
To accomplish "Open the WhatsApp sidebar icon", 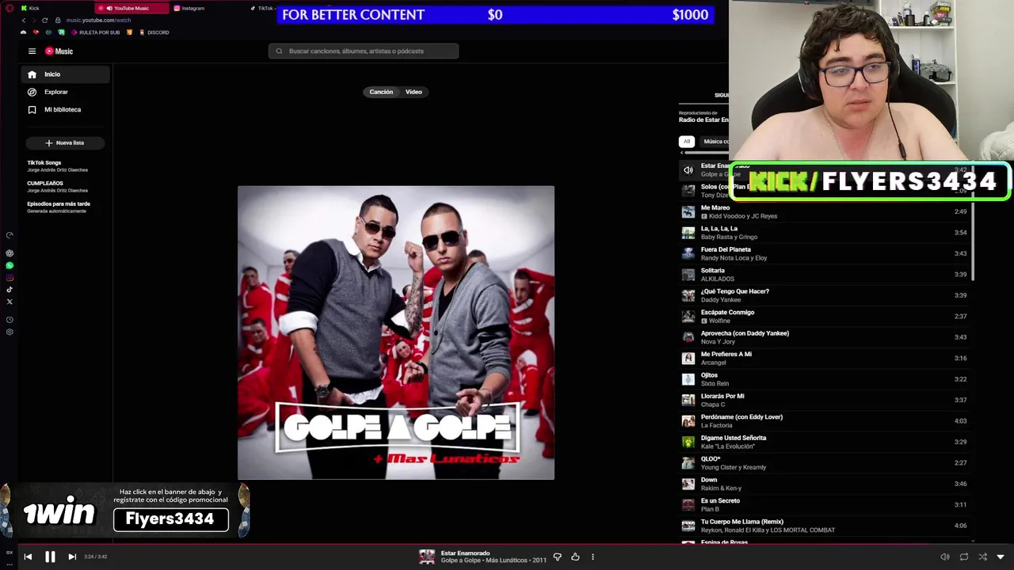I will (x=10, y=266).
